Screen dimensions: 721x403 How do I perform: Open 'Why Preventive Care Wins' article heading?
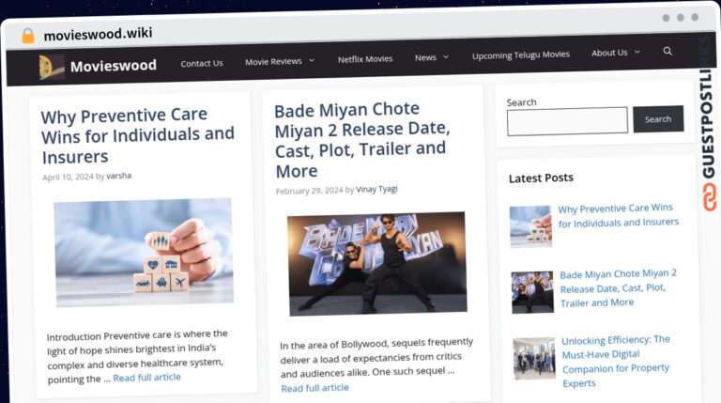[x=137, y=135]
